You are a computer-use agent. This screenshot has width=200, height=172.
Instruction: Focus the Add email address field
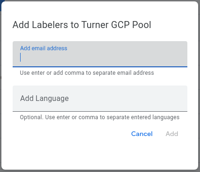pyautogui.click(x=100, y=54)
